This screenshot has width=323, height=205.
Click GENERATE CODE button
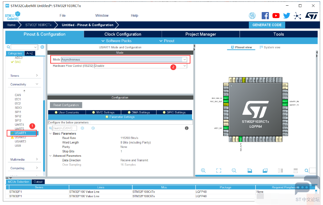coord(267,25)
